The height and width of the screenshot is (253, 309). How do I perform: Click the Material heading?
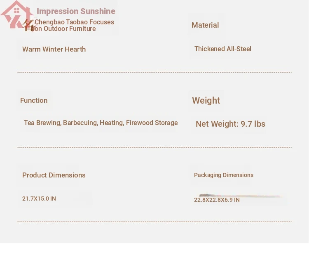click(205, 25)
